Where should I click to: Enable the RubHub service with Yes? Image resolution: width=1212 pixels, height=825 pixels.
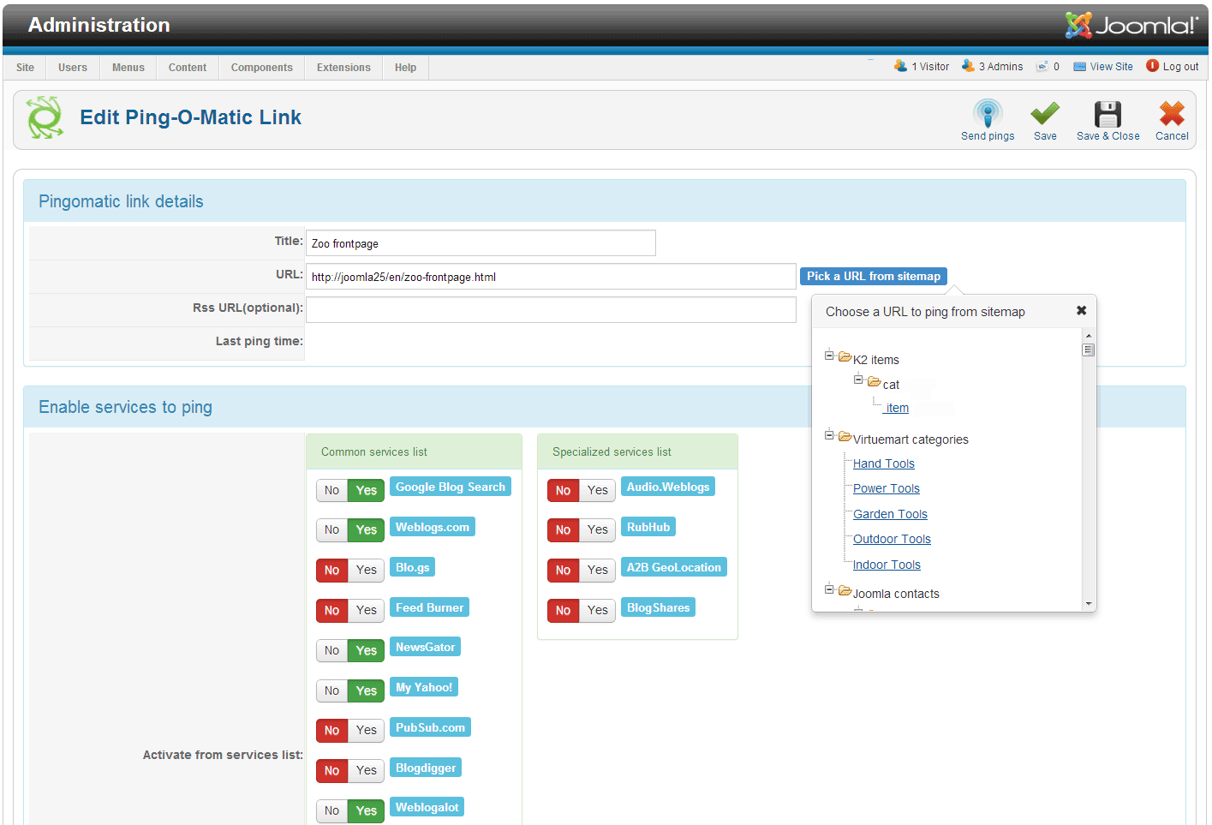[x=598, y=530]
